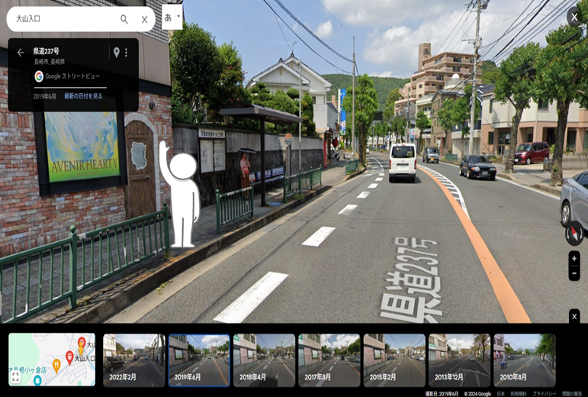The height and width of the screenshot is (397, 588).
Task: Open the three-dot more options menu
Action: pos(127,53)
